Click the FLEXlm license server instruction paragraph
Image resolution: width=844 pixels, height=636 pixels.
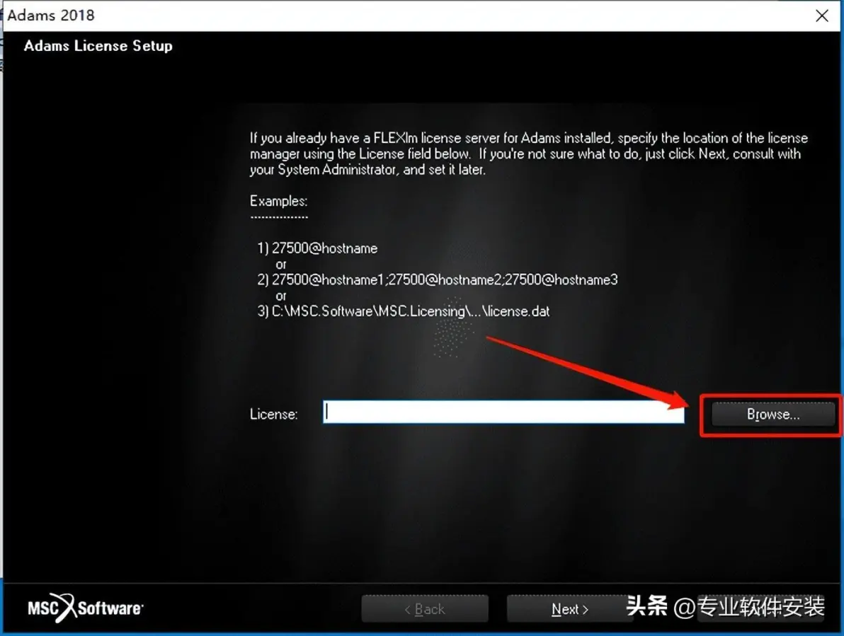coord(529,154)
